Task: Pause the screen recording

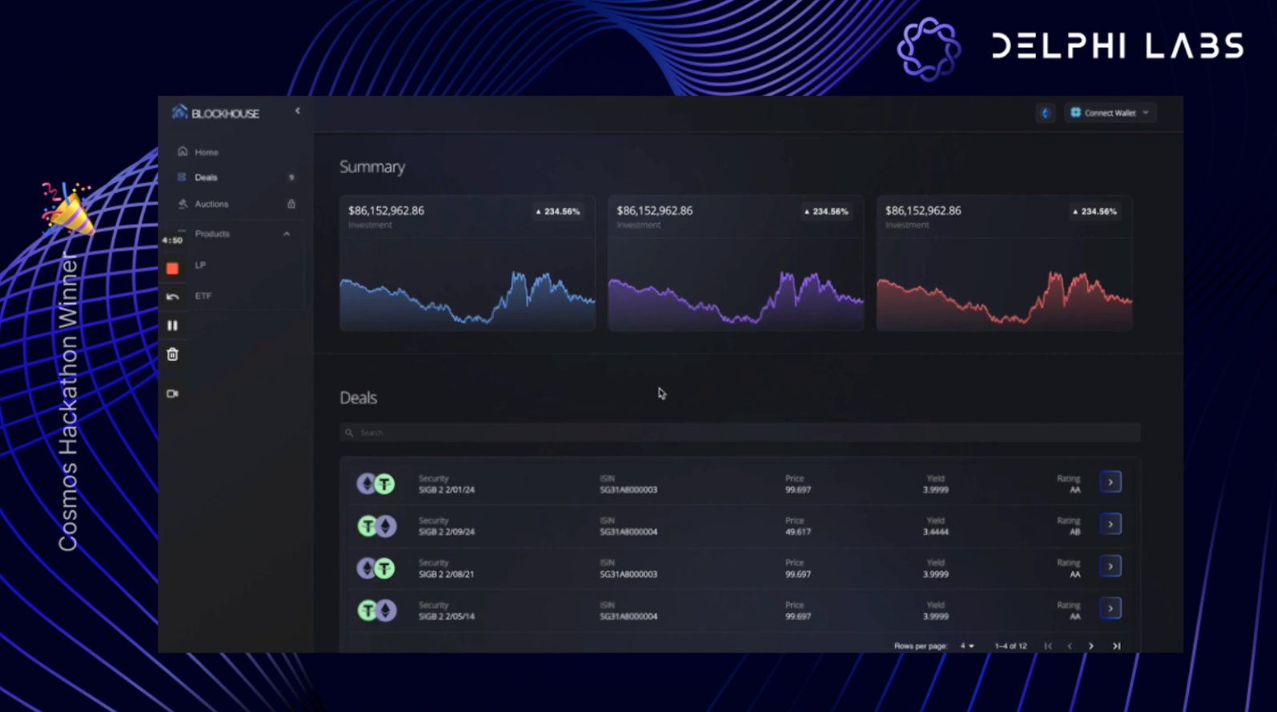Action: point(172,326)
